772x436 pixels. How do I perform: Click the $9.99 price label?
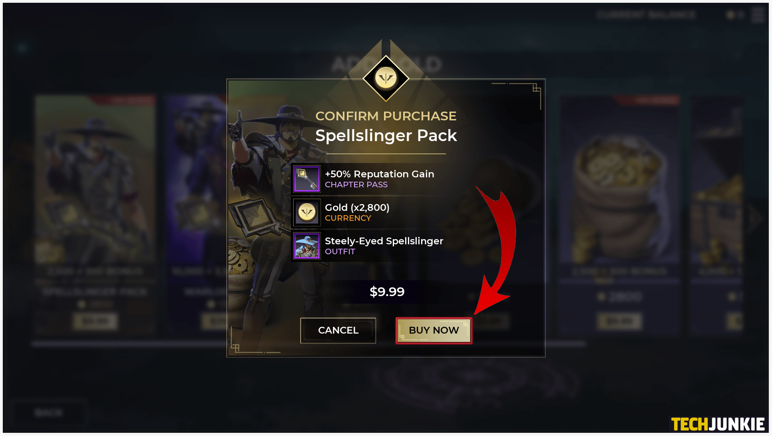point(387,292)
